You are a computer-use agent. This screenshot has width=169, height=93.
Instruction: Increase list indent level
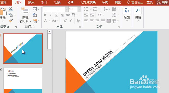coord(92,15)
